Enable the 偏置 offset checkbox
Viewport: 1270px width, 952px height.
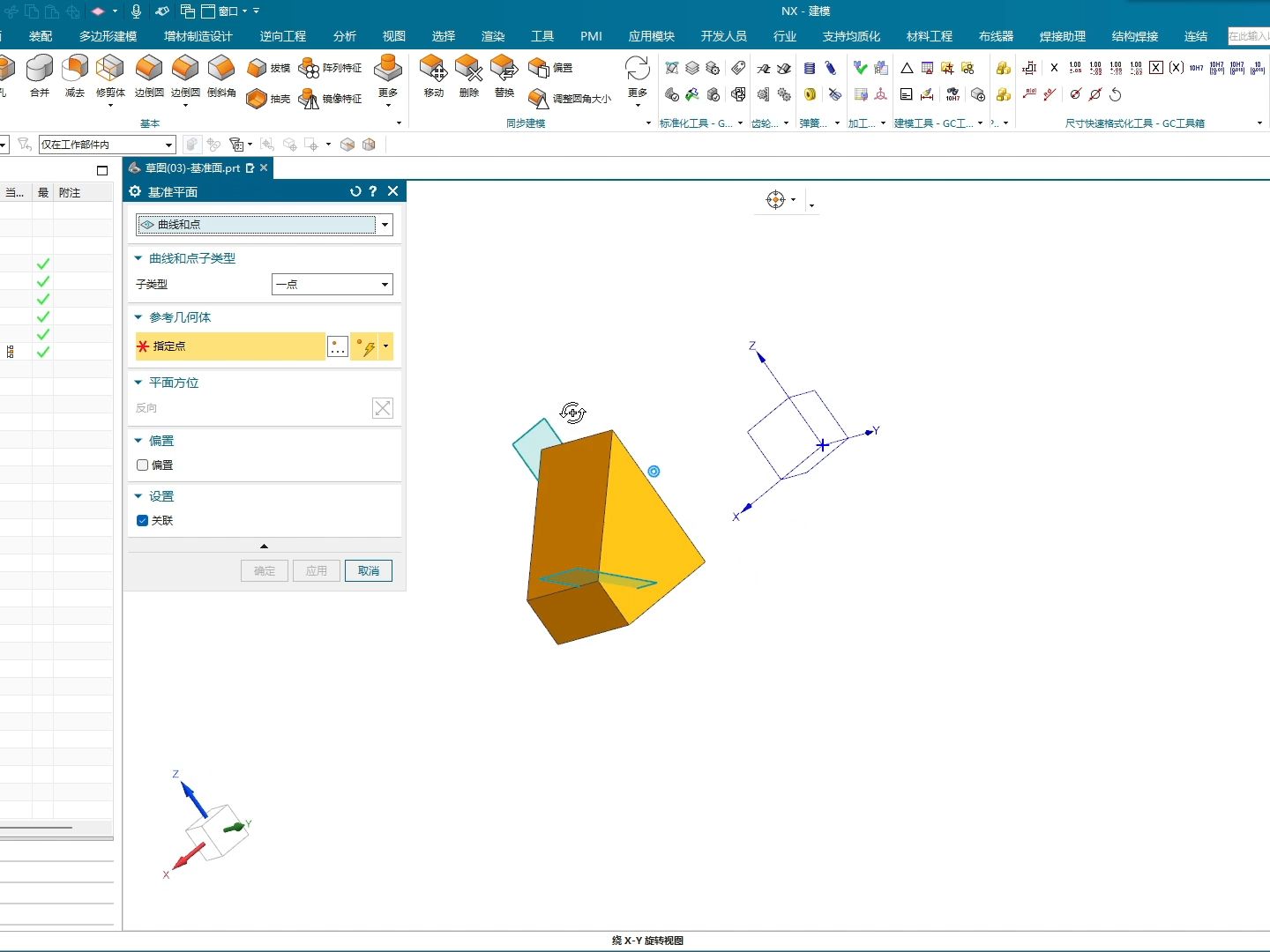143,465
